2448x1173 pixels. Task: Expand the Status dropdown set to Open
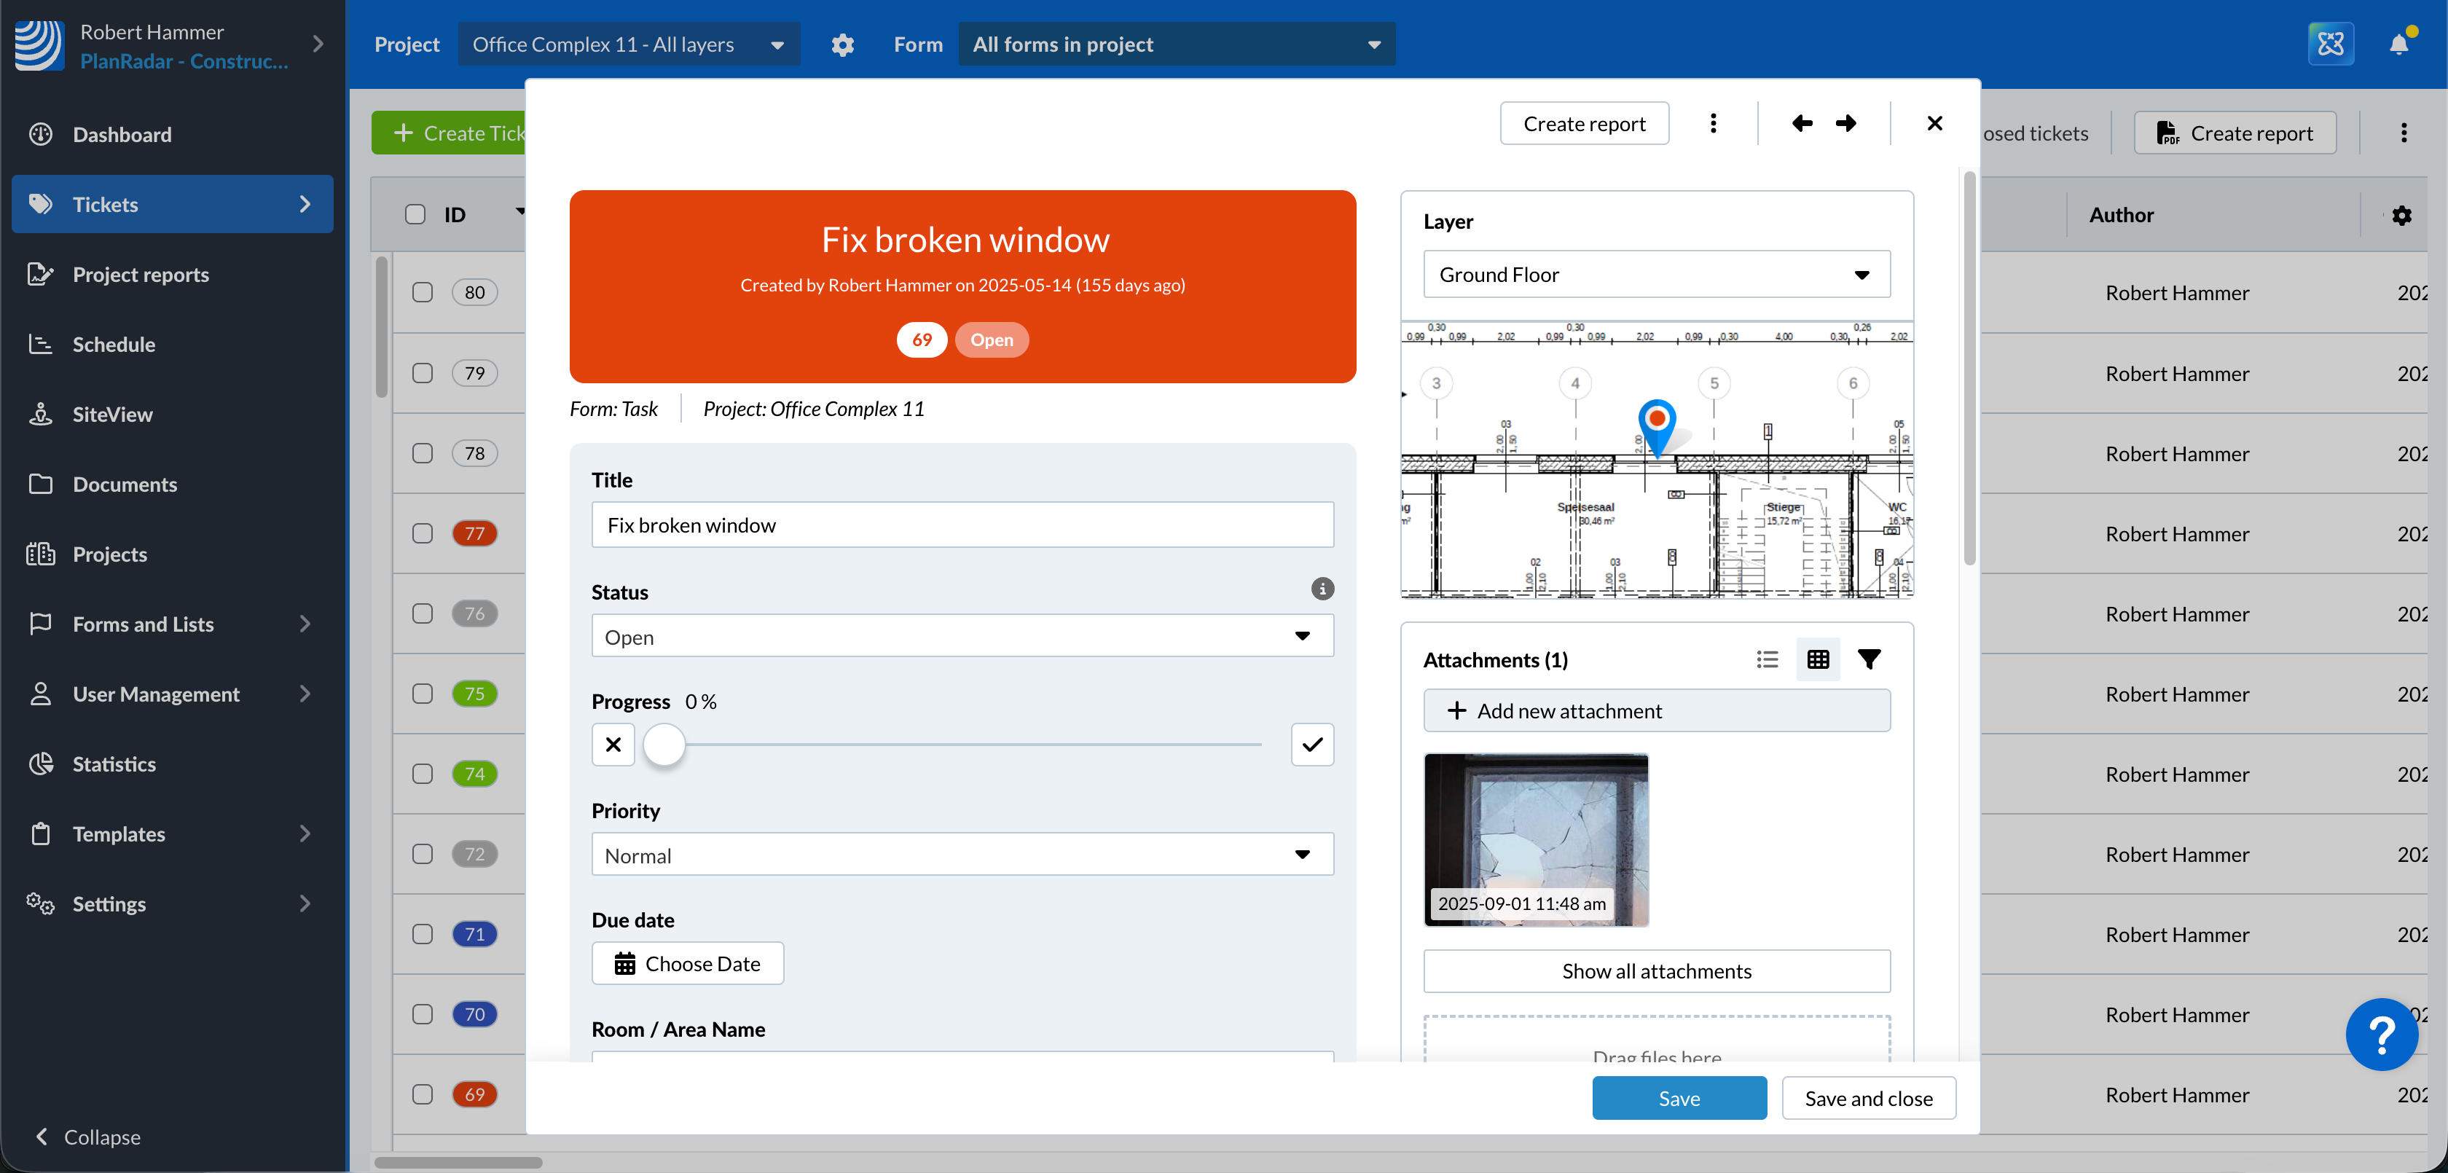[962, 636]
